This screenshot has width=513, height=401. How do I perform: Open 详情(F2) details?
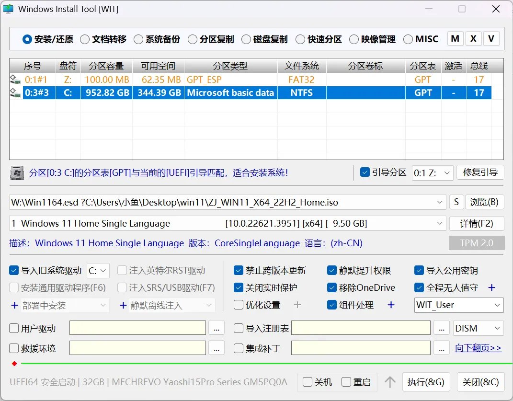pyautogui.click(x=476, y=224)
